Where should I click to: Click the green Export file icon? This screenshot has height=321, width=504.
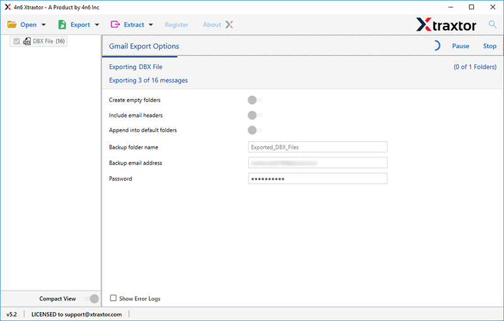62,25
